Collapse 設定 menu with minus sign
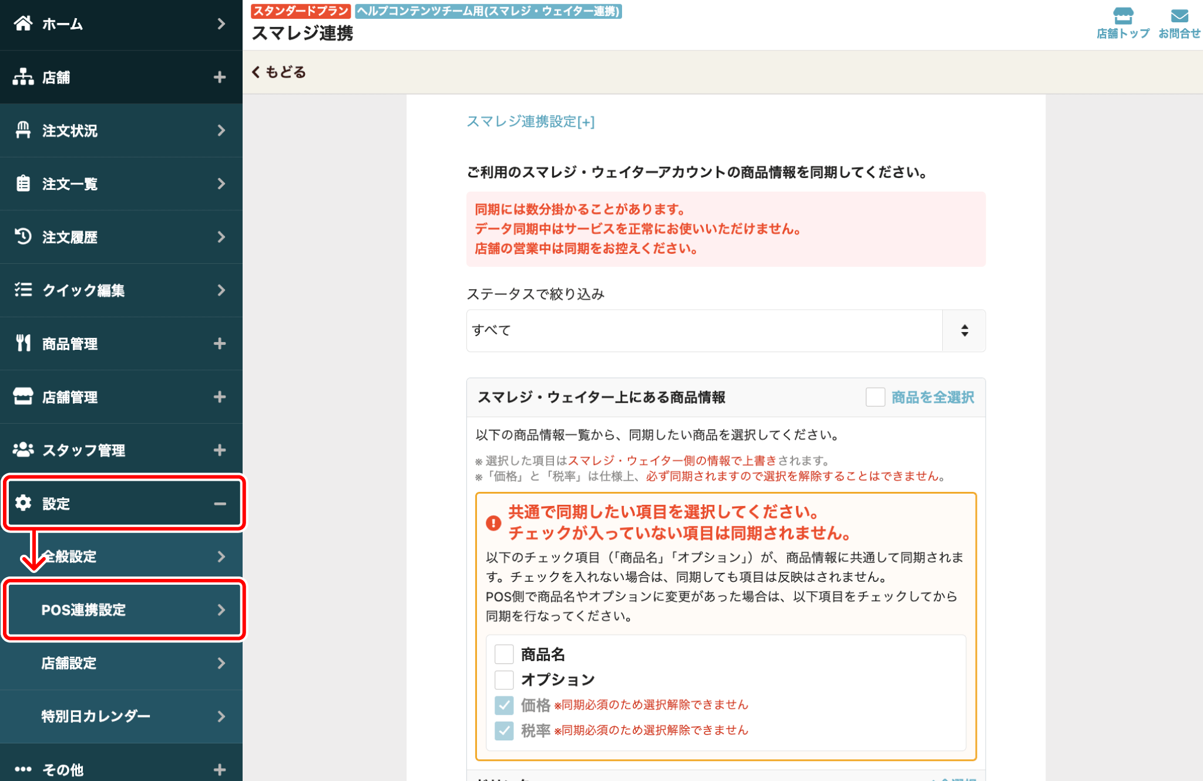Image resolution: width=1203 pixels, height=781 pixels. [220, 504]
